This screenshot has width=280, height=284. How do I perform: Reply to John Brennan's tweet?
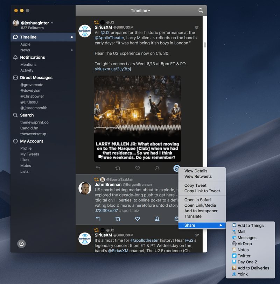pyautogui.click(x=98, y=219)
